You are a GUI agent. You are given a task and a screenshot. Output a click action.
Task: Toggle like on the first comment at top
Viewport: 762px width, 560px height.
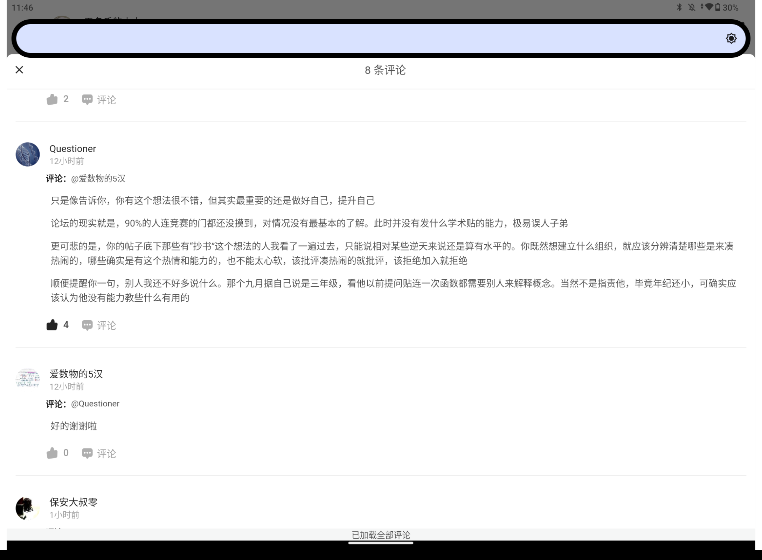(52, 99)
